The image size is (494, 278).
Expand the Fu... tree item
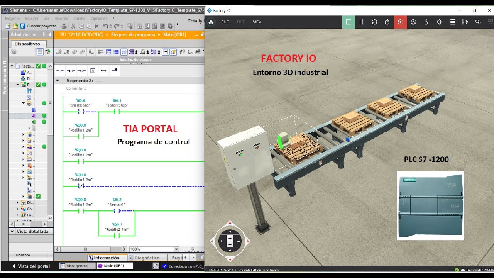17,215
